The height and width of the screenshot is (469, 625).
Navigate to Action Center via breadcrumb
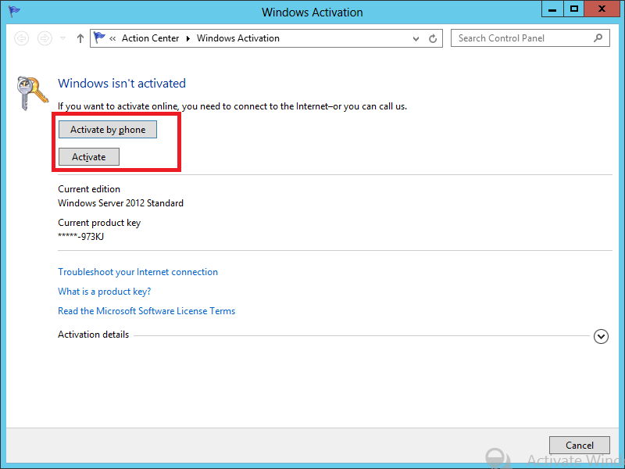click(x=150, y=38)
